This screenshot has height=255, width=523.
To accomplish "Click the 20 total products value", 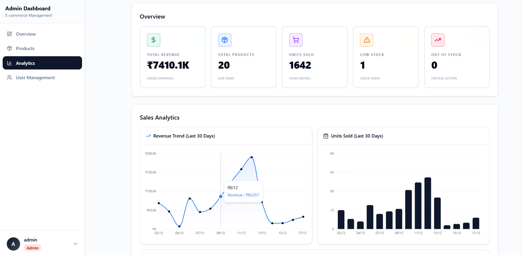I will tap(224, 65).
